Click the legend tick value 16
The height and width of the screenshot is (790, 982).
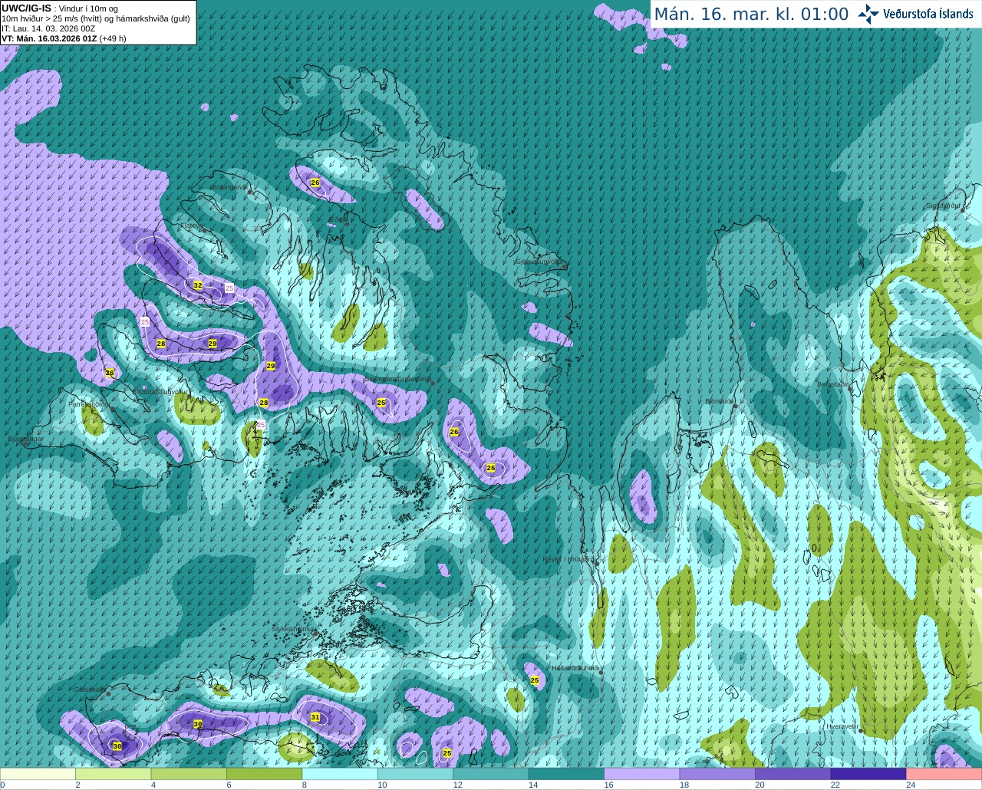click(x=608, y=785)
